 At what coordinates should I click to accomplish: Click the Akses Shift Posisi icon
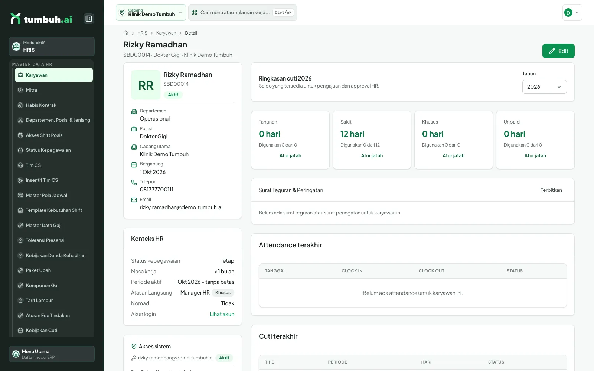click(x=20, y=135)
